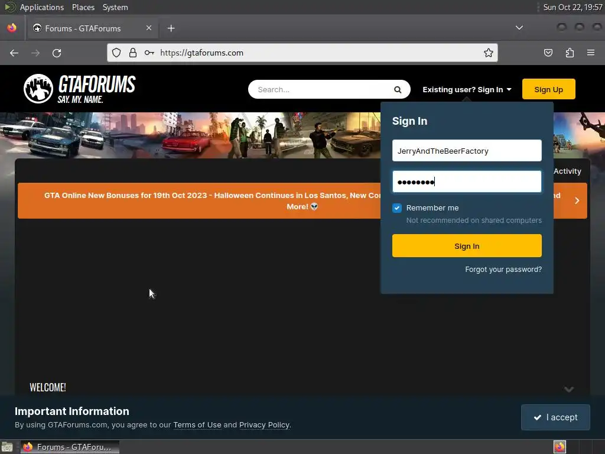Click the Firefox icon beside the tab strip
605x454 pixels.
coord(12,28)
